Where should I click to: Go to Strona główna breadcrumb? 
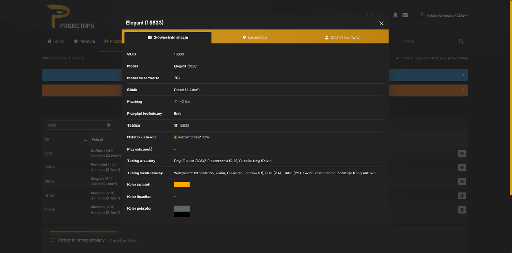tap(54, 58)
